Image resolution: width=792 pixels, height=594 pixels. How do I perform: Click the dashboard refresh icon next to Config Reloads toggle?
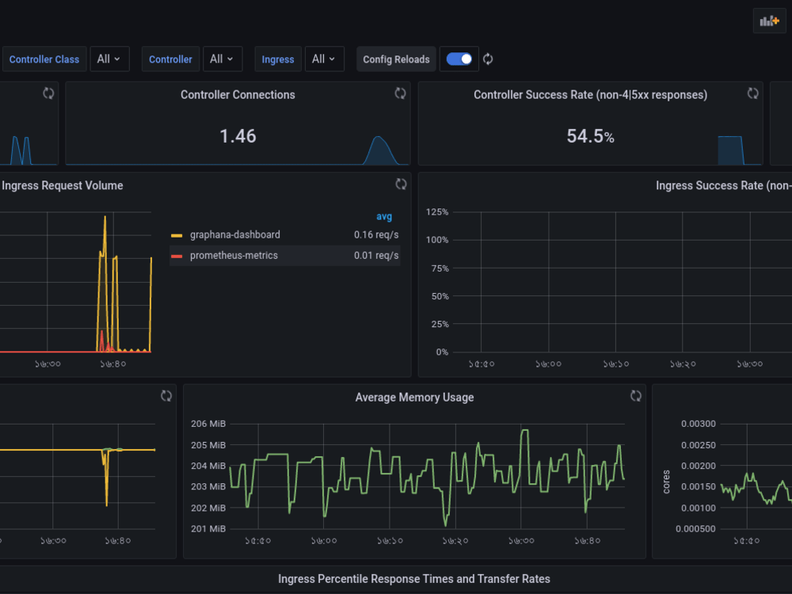coord(488,59)
